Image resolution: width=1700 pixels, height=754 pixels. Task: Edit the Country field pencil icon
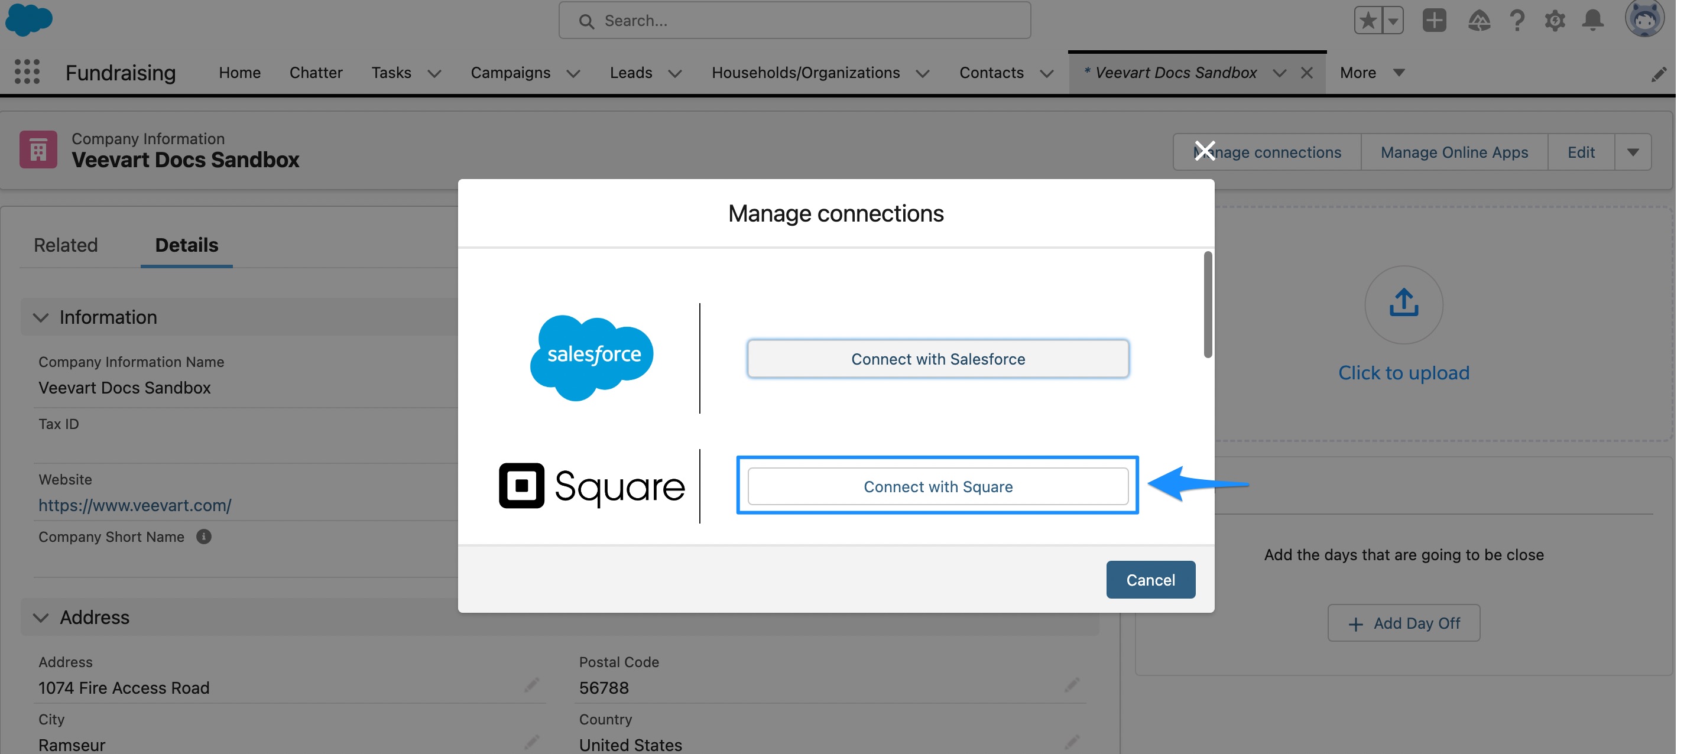[x=1072, y=742]
